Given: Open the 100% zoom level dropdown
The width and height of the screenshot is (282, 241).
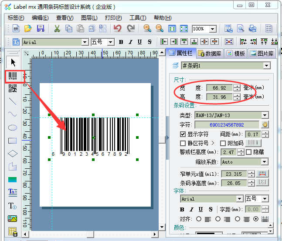Looking at the screenshot, I should point(213,29).
